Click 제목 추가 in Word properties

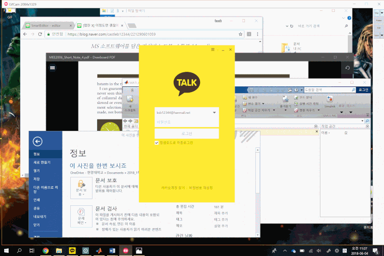click(221, 213)
